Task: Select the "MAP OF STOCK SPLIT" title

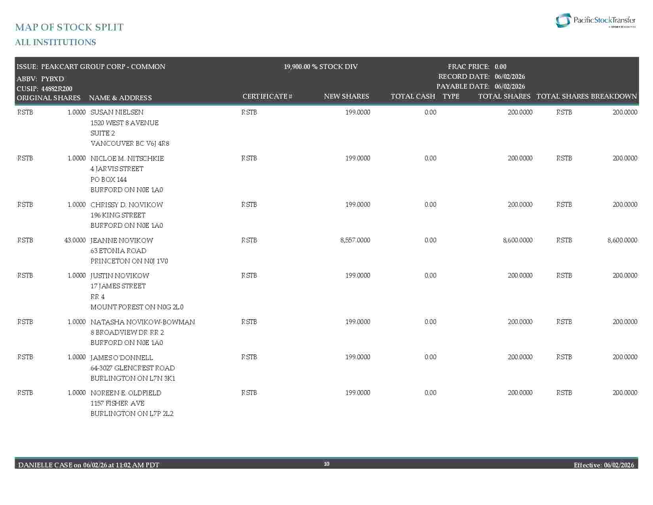Action: [x=69, y=27]
